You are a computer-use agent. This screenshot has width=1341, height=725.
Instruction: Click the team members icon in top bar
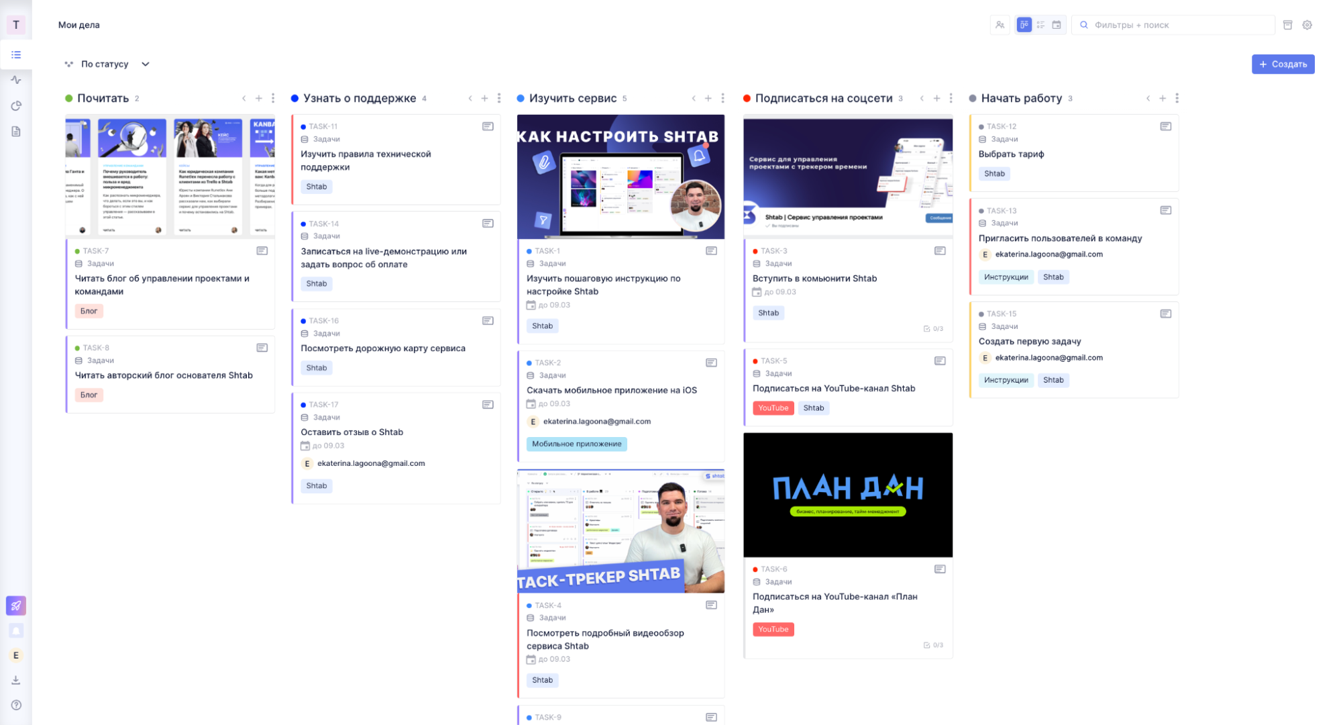point(1000,25)
